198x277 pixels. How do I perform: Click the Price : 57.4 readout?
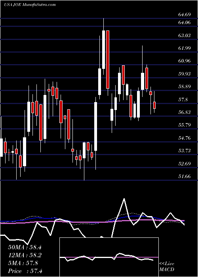(x=25, y=271)
